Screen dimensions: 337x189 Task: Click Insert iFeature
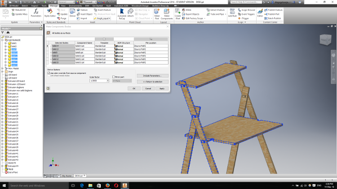click(x=102, y=10)
